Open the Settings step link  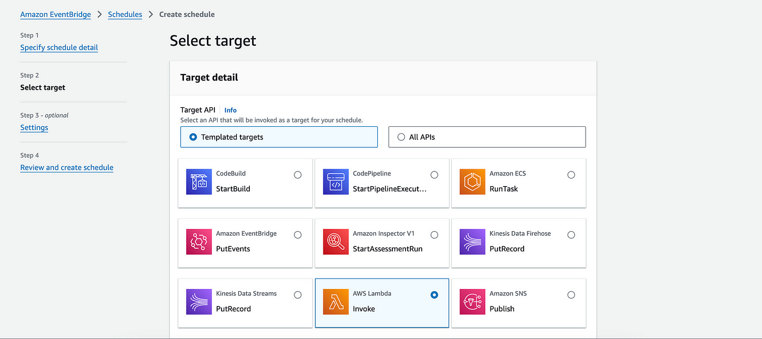point(34,127)
